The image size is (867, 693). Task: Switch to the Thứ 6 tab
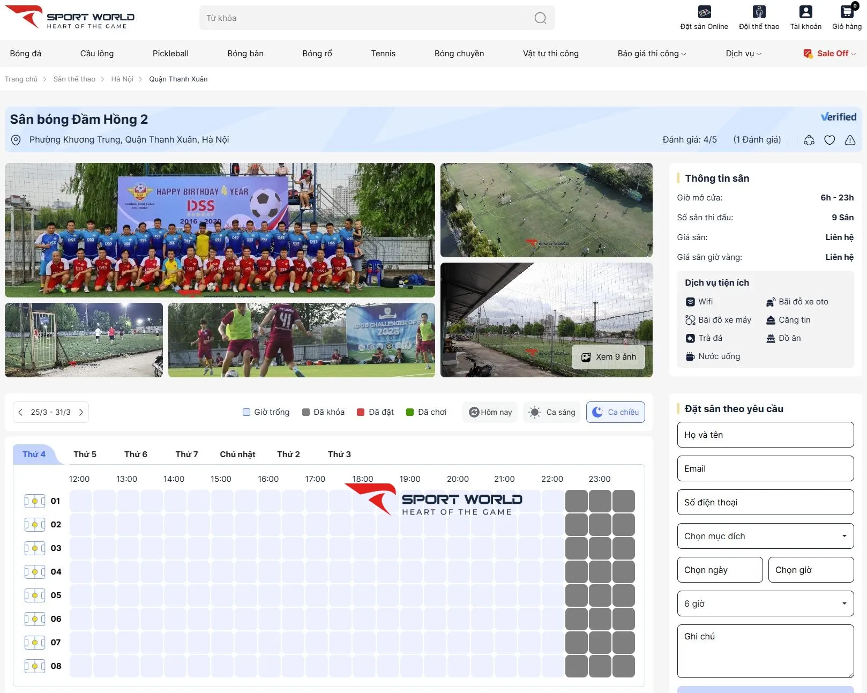click(136, 454)
